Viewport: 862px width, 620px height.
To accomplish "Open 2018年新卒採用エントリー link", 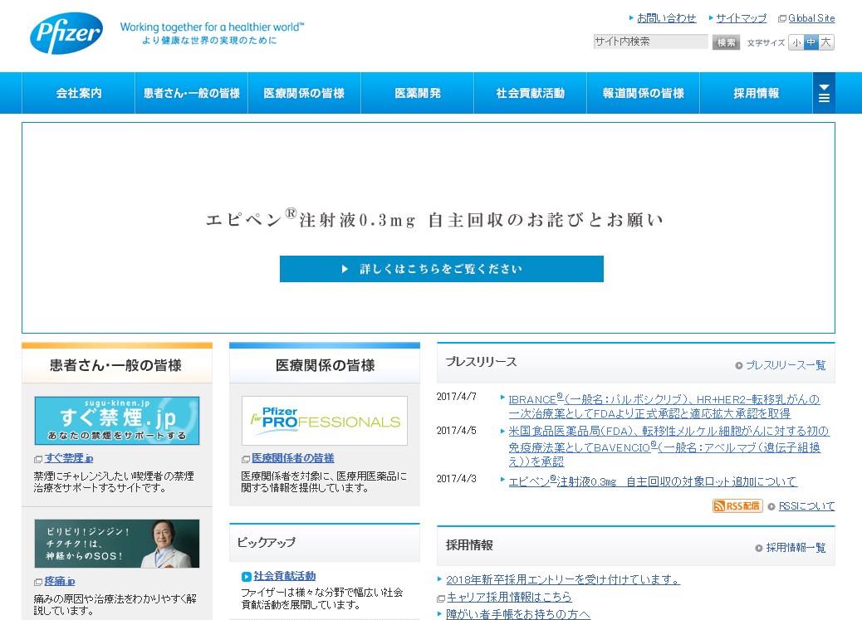I will 563,579.
